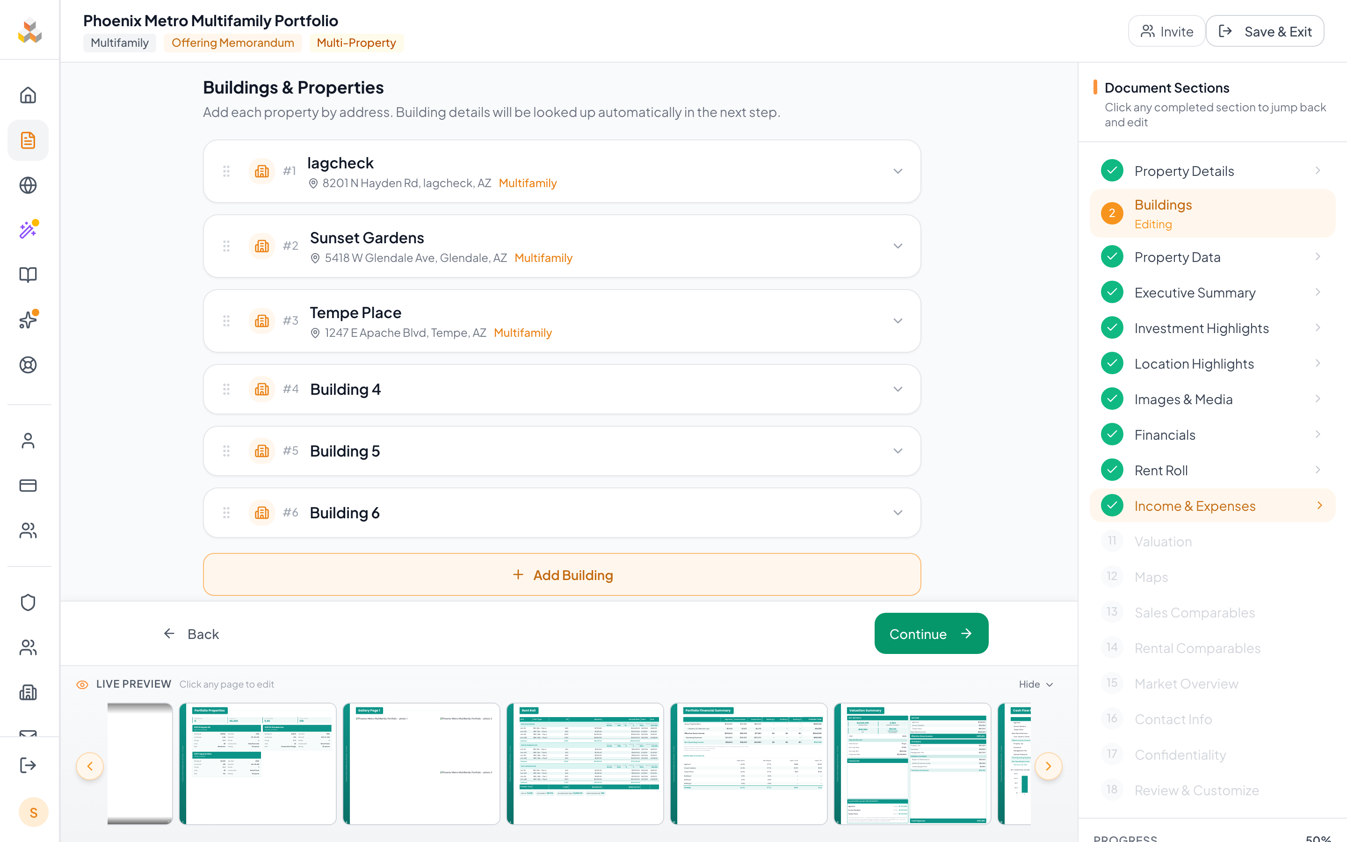
Task: Open the globe icon in sidebar
Action: (x=28, y=185)
